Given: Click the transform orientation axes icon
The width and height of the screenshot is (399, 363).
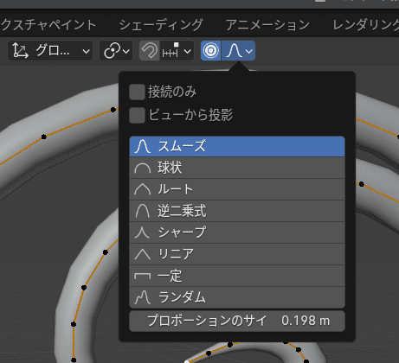Looking at the screenshot, I should 20,51.
